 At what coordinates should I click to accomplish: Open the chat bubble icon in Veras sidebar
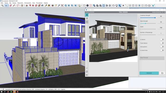coord(87,72)
